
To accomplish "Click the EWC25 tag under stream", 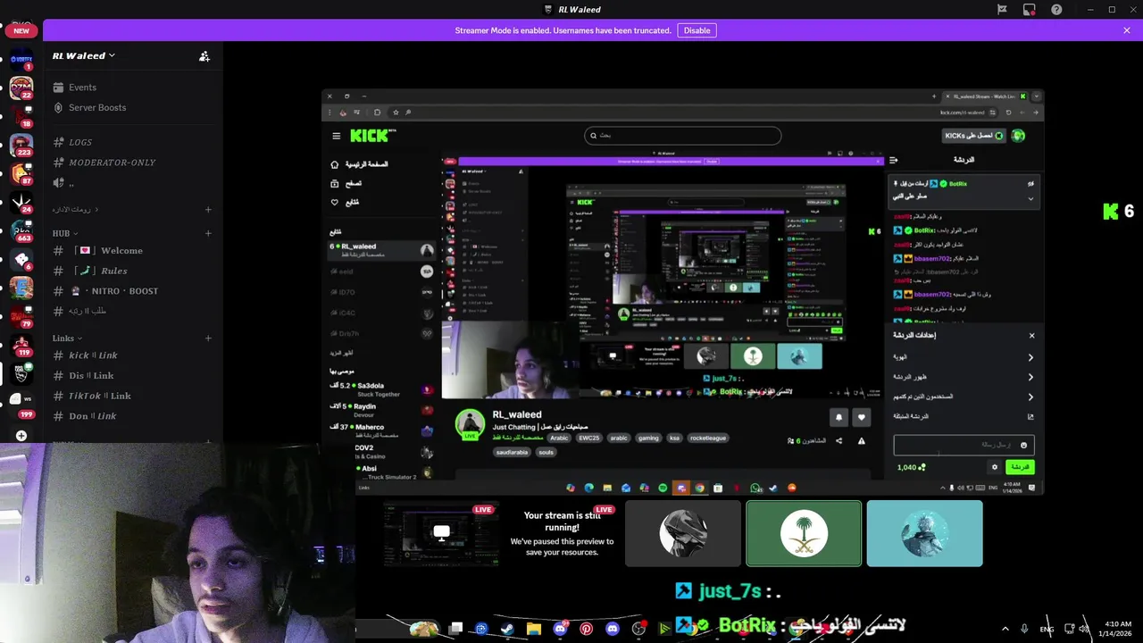I will (588, 438).
